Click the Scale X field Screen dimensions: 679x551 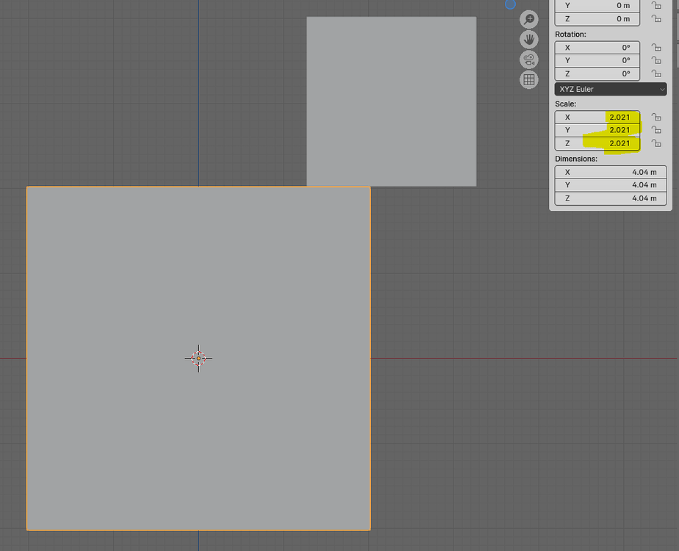pyautogui.click(x=597, y=118)
